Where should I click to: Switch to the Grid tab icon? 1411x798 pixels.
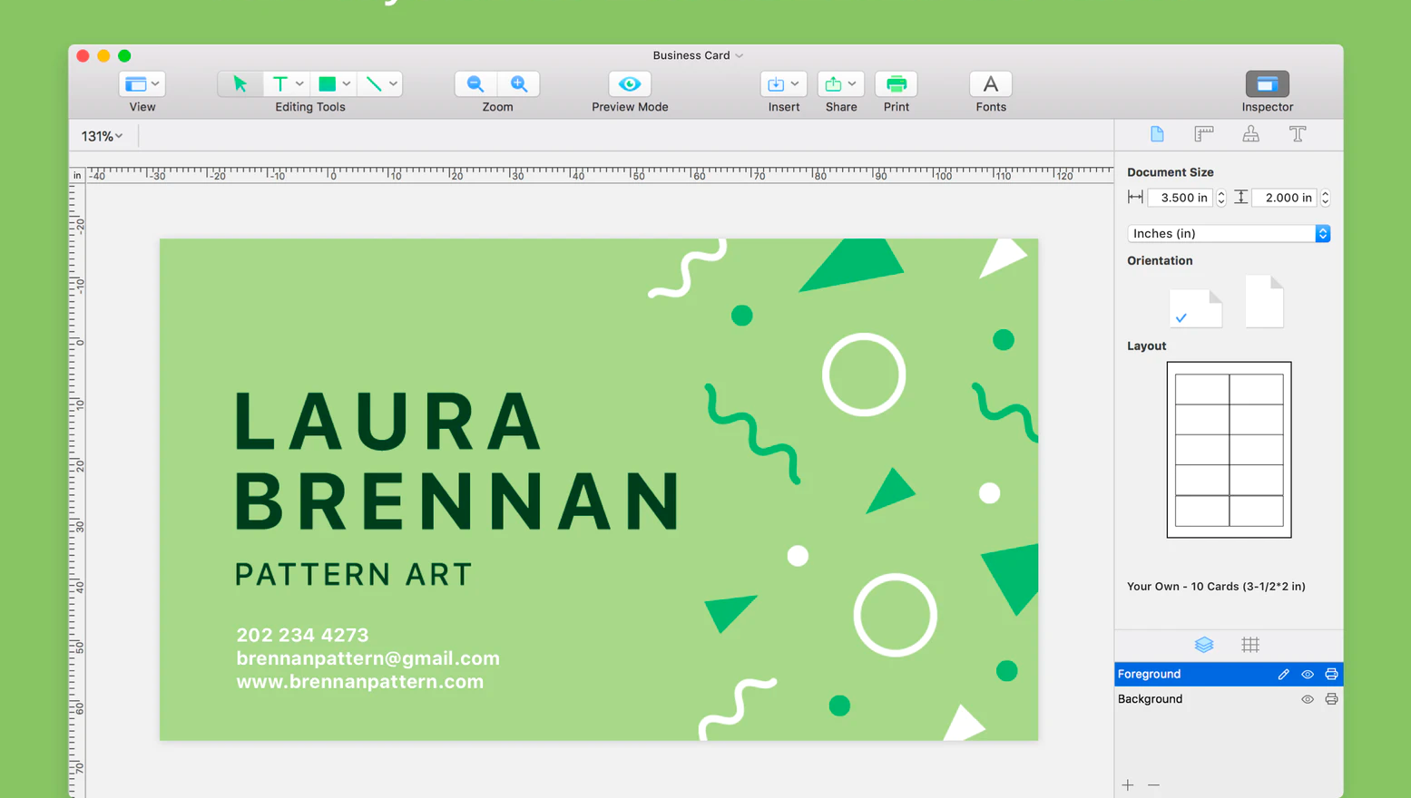[1250, 645]
